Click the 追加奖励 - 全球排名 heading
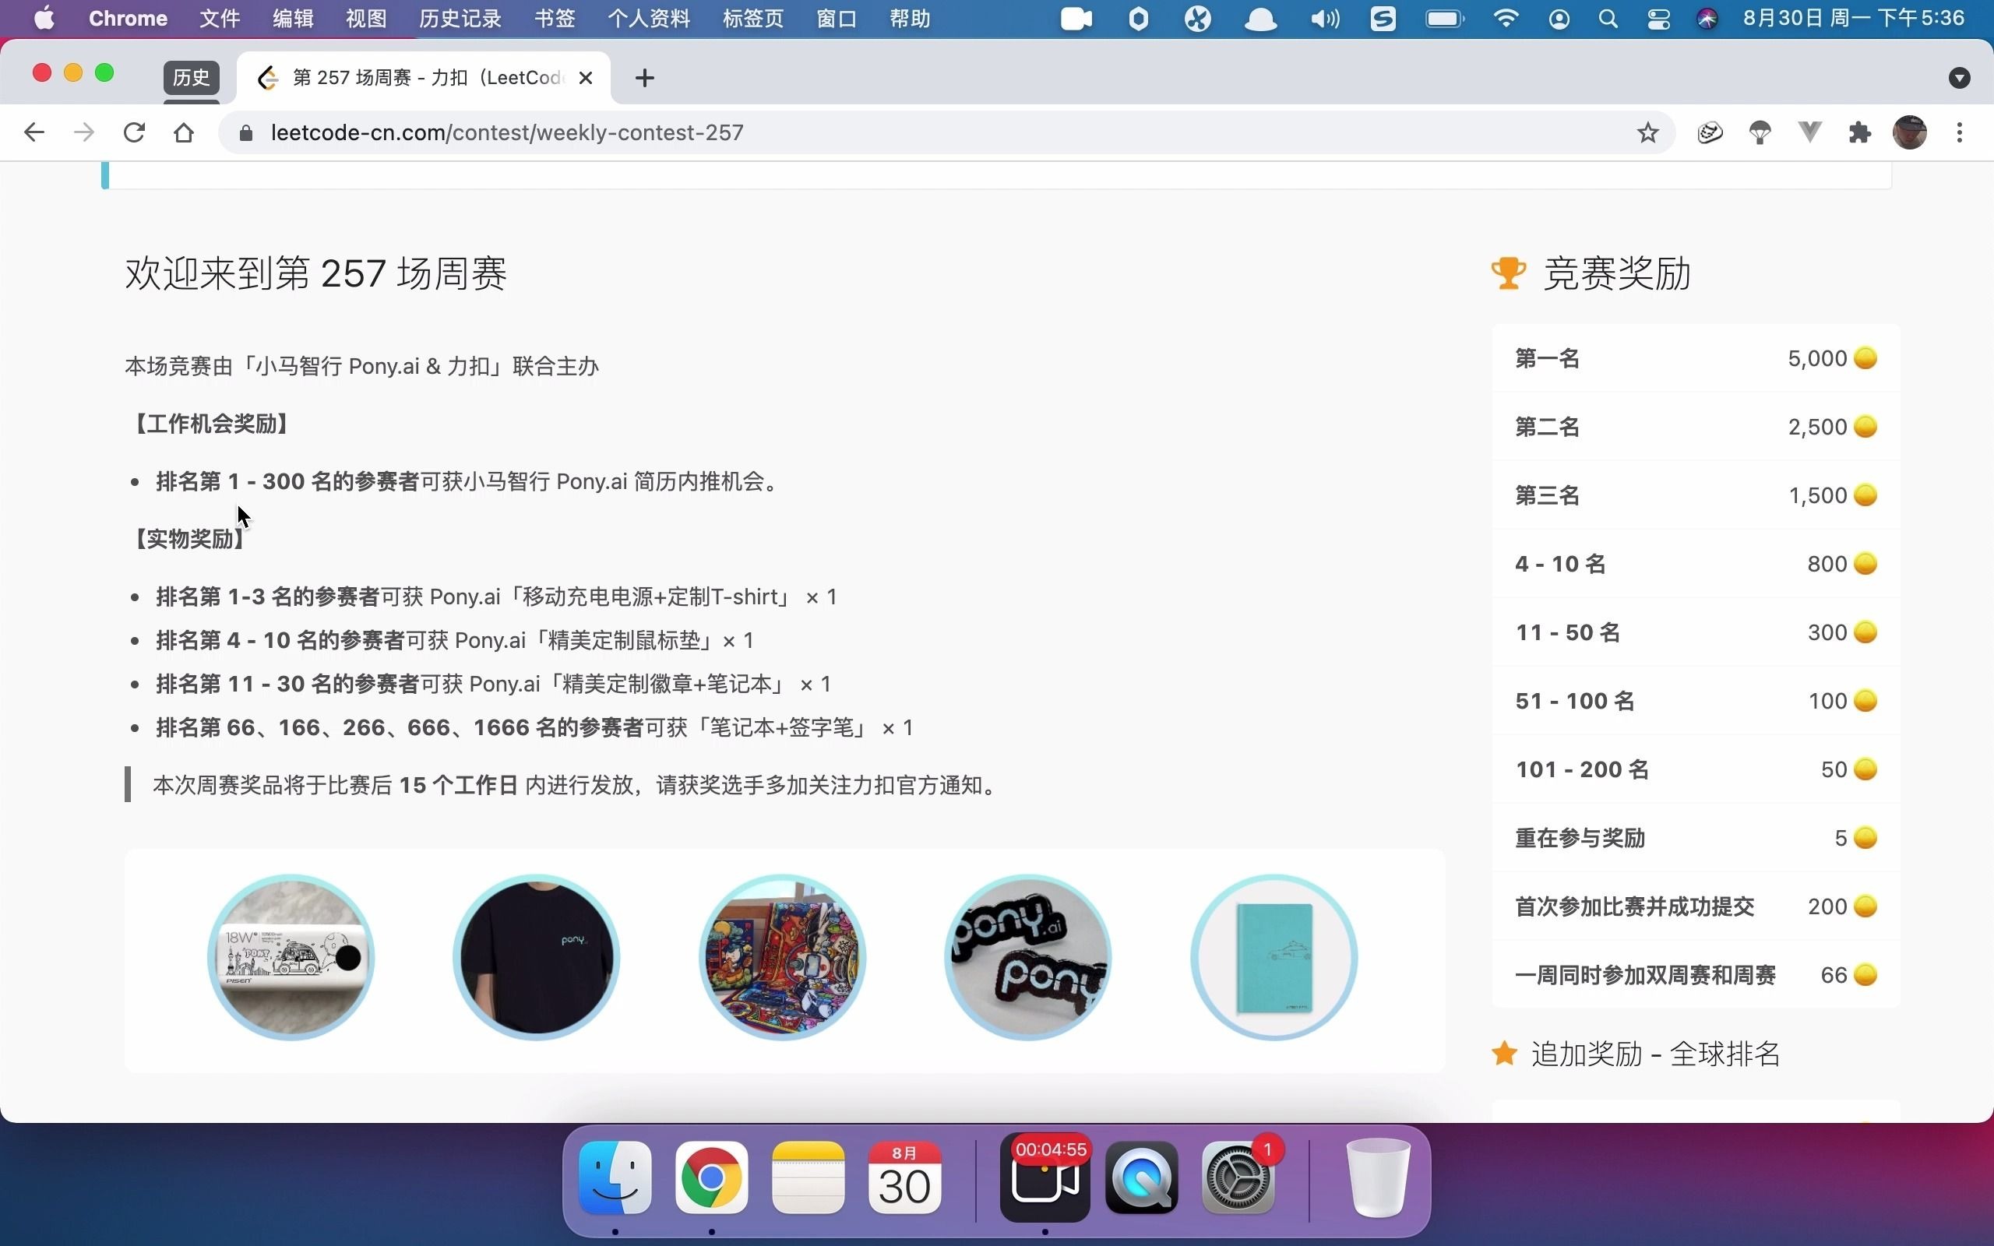1994x1246 pixels. (x=1655, y=1054)
